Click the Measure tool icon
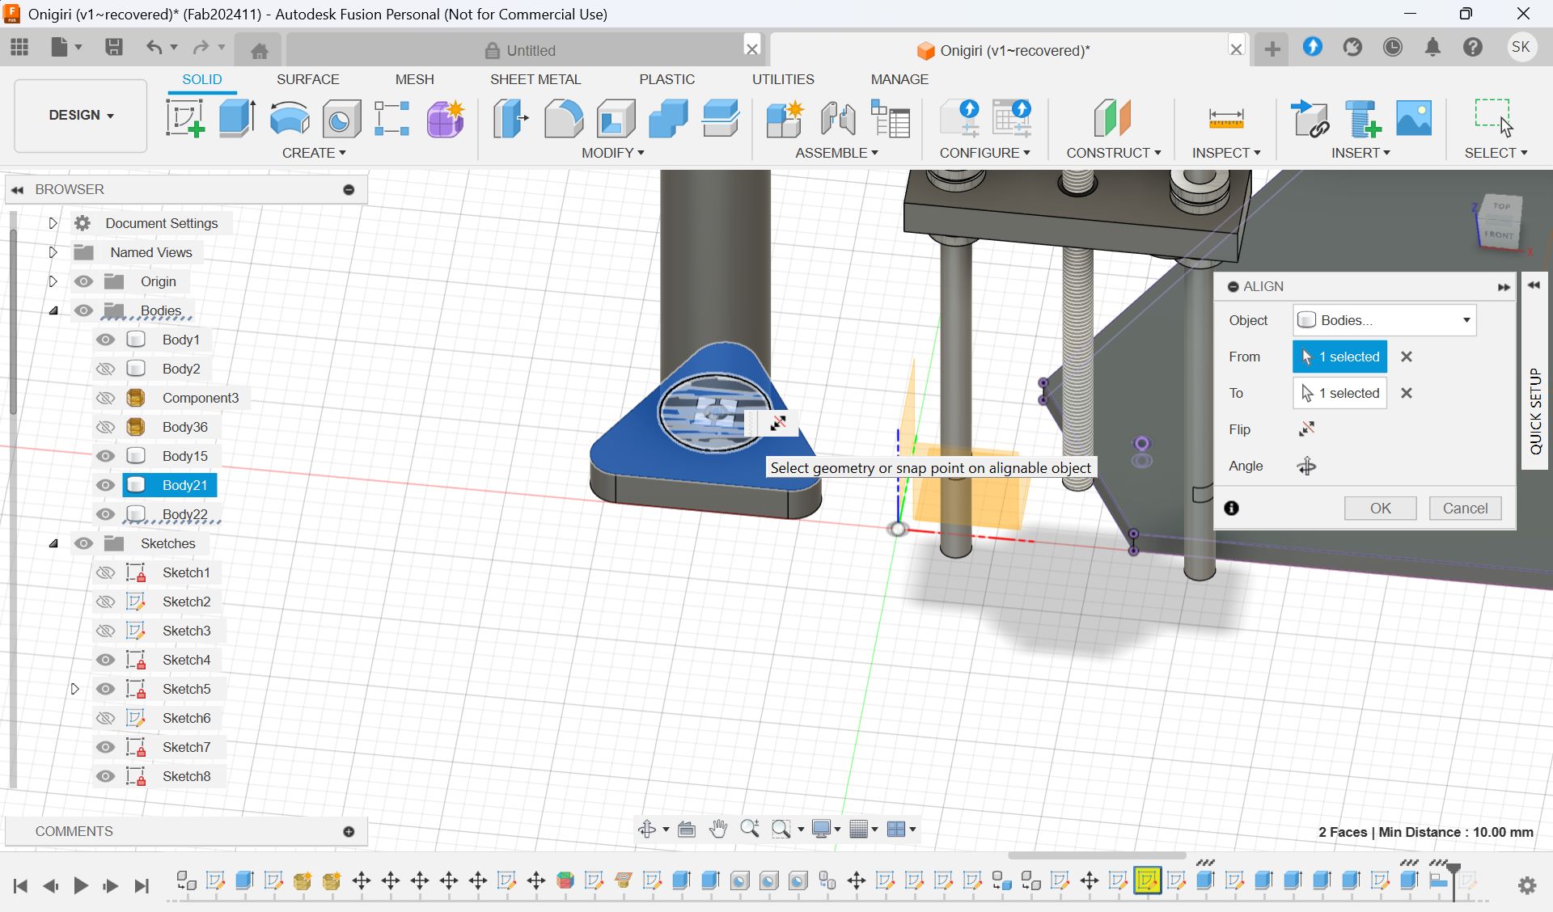1553x912 pixels. point(1226,118)
